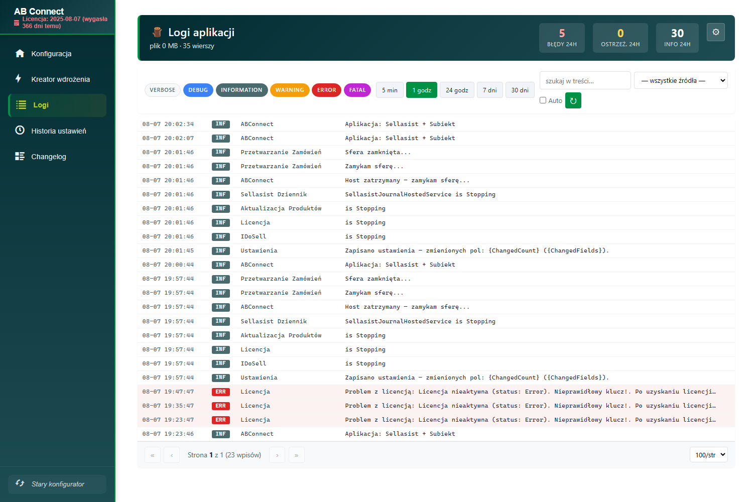The image size is (753, 502).
Task: Click the wood log icon beside Logi aplikacji
Action: (157, 32)
